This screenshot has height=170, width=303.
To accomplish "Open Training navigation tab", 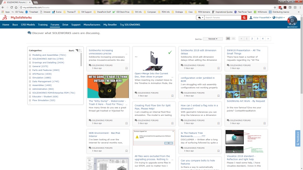I will (x=43, y=25).
